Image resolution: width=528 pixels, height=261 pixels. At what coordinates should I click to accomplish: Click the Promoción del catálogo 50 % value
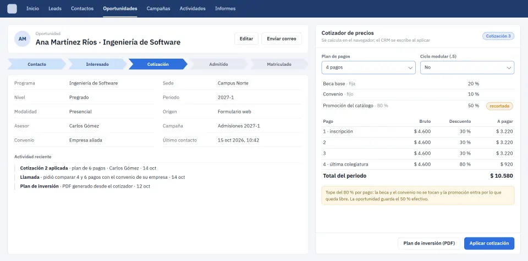pos(474,105)
